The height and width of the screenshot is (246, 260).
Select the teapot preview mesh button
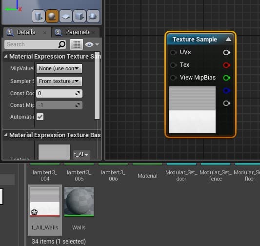[93, 16]
